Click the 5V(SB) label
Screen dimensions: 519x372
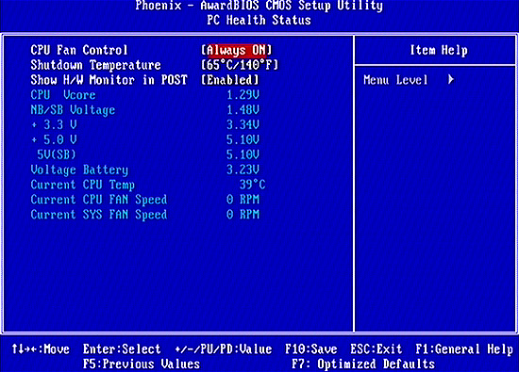[57, 154]
